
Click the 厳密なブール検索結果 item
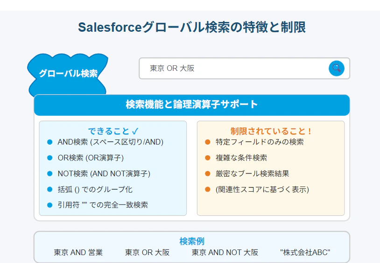pyautogui.click(x=252, y=173)
